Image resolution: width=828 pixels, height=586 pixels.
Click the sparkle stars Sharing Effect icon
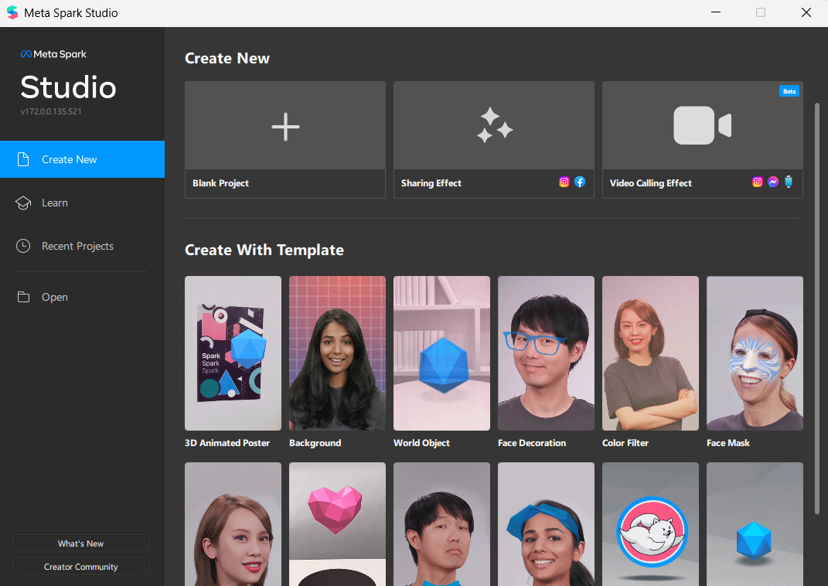(494, 126)
